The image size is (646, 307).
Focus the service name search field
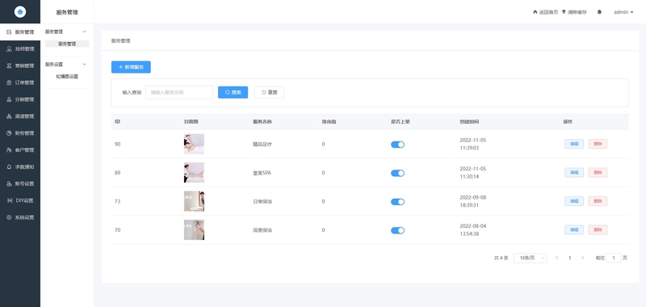pyautogui.click(x=179, y=92)
